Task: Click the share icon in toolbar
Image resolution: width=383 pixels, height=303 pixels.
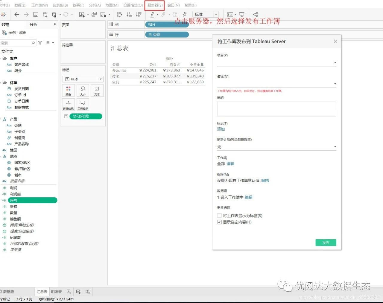Action: [x=255, y=14]
